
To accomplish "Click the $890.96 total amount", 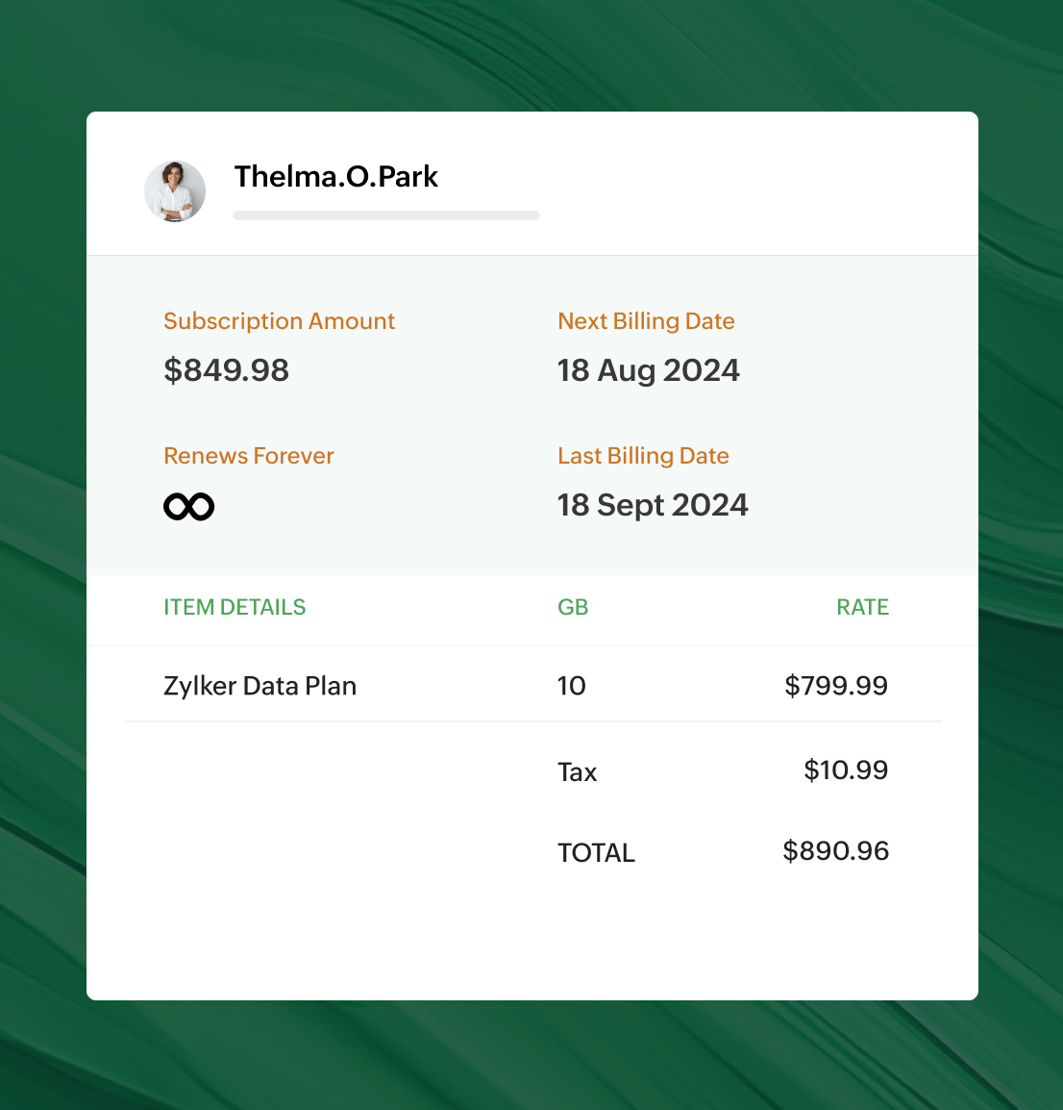I will (835, 850).
